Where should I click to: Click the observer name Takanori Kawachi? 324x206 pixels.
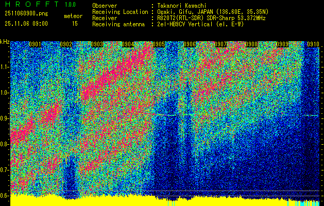point(182,6)
